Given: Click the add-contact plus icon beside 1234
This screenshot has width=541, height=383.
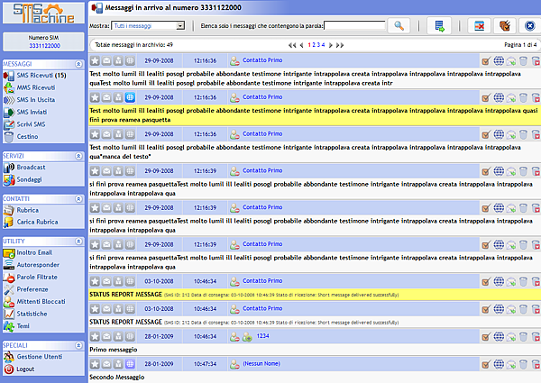Looking at the screenshot, I should pyautogui.click(x=247, y=337).
